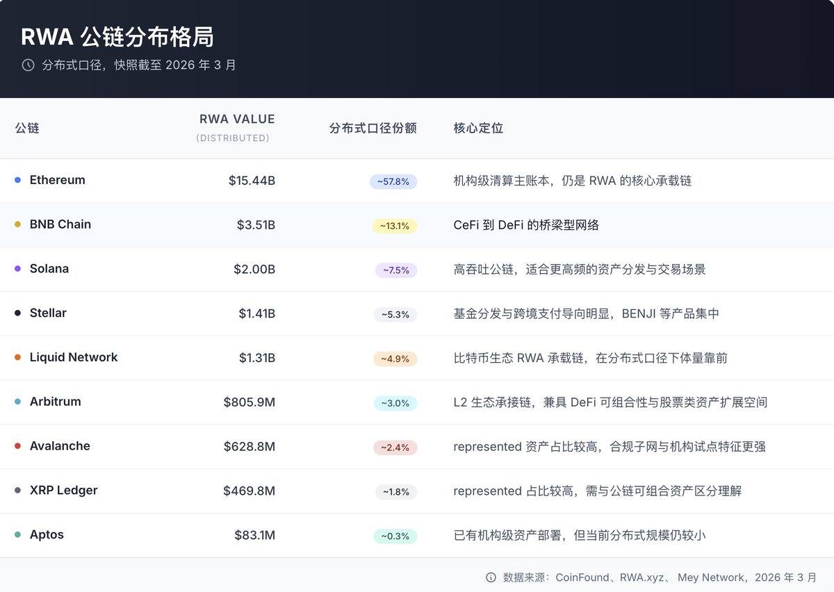Click XRP Ledger's description represented 占比较高
Image resolution: width=834 pixels, height=592 pixels.
pyautogui.click(x=598, y=491)
